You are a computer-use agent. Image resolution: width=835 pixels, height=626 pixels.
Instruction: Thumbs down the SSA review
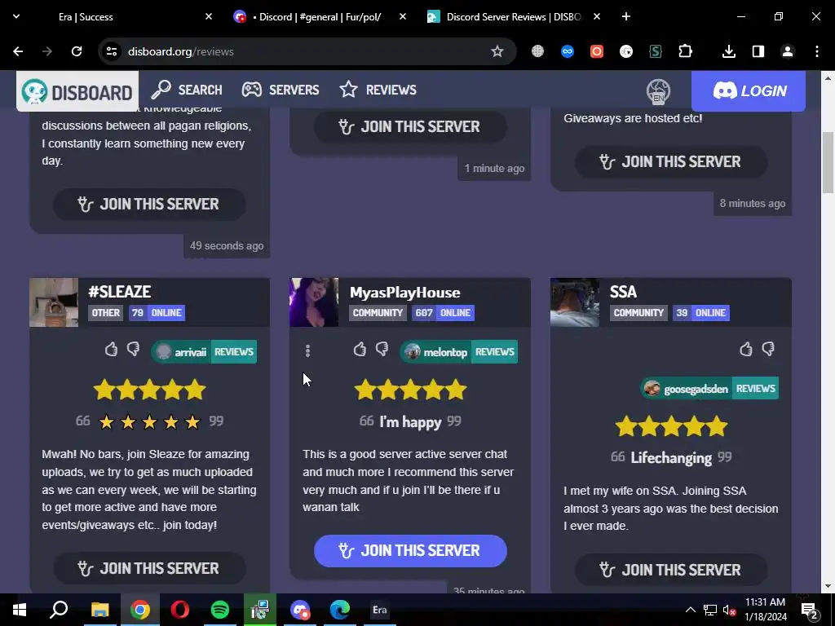[x=768, y=349]
